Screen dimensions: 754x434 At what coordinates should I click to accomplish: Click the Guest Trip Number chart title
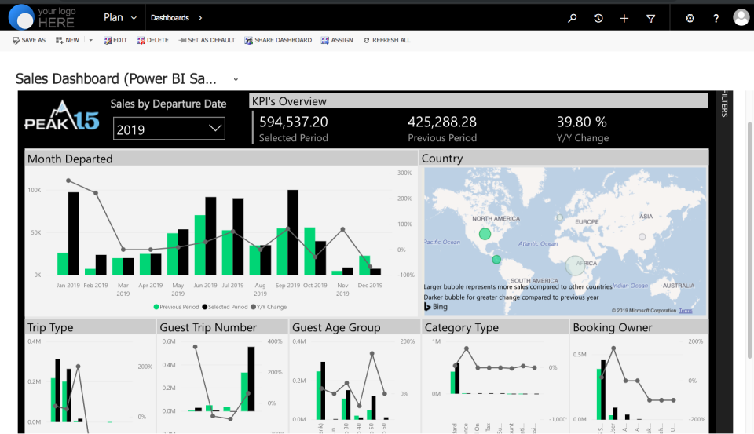click(207, 327)
